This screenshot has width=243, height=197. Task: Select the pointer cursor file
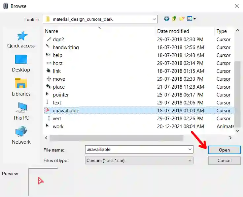pyautogui.click(x=61, y=95)
